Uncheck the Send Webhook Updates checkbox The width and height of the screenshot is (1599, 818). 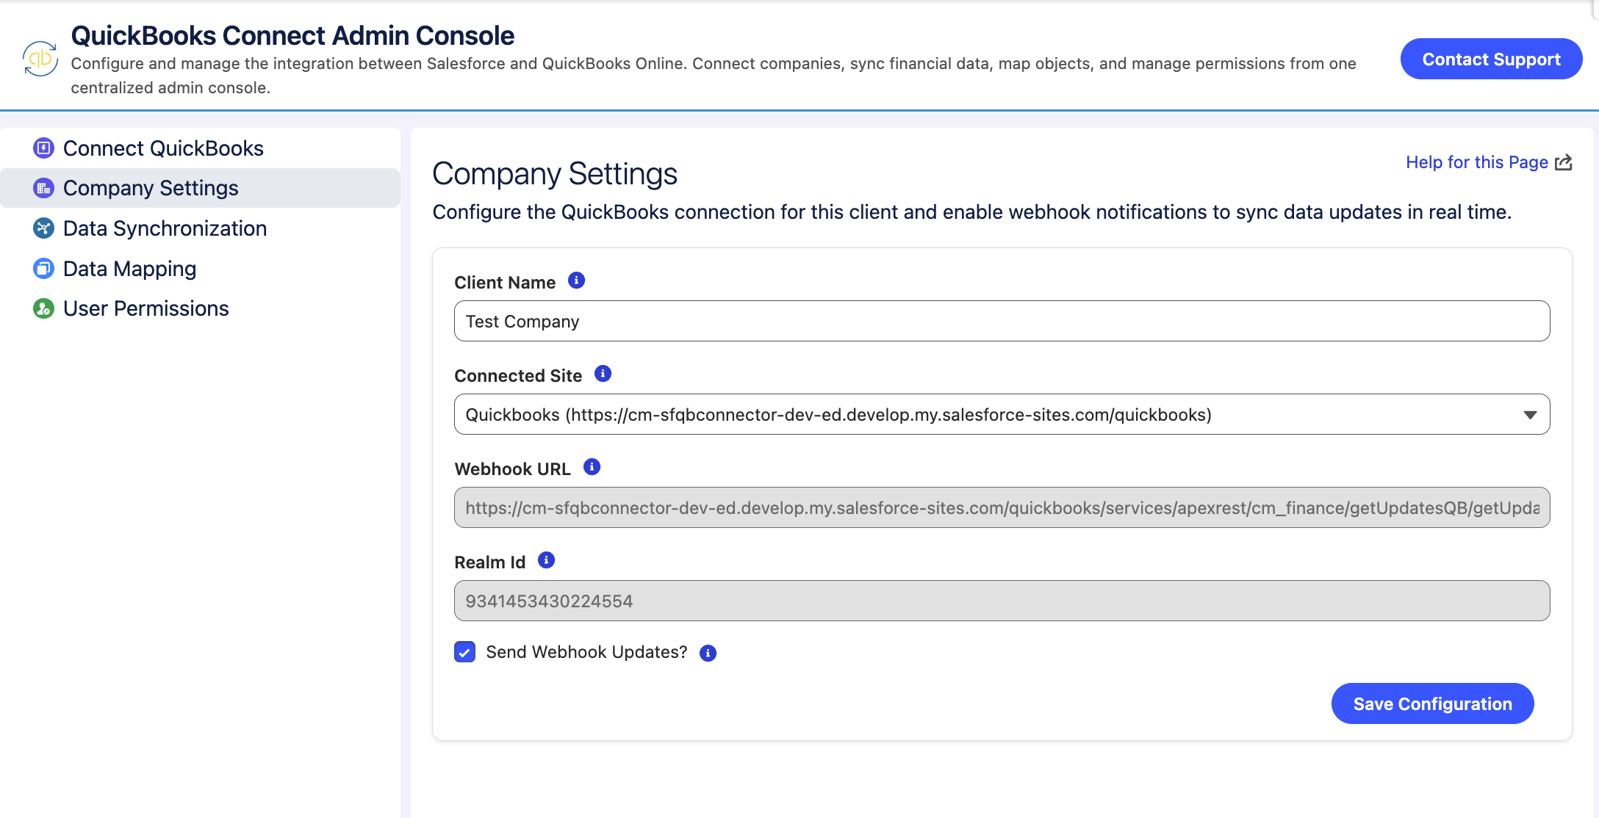(x=465, y=652)
